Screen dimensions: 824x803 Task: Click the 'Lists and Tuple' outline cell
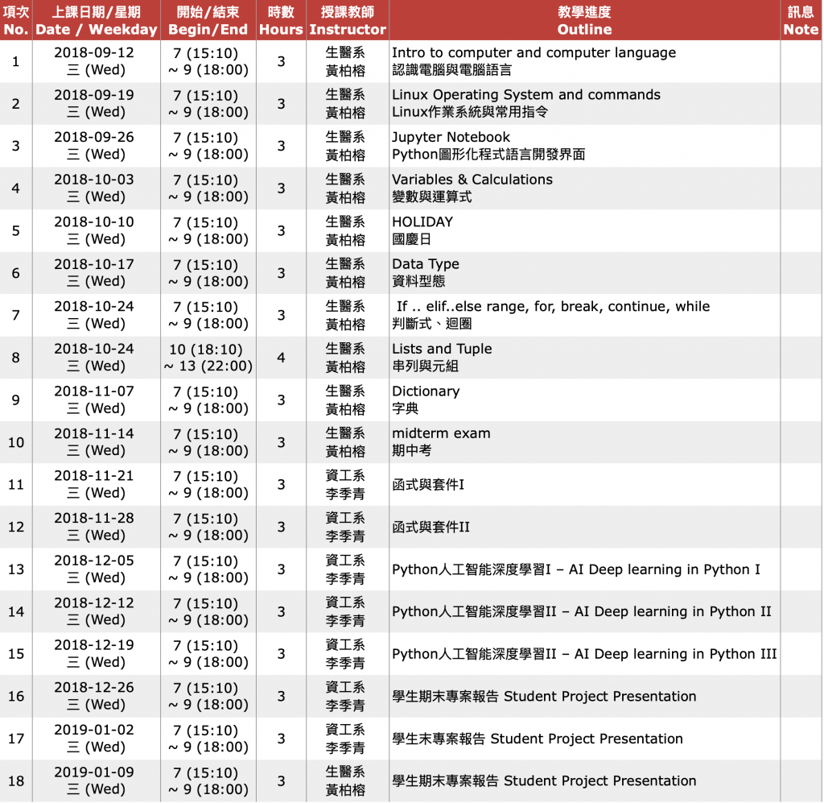tap(584, 358)
